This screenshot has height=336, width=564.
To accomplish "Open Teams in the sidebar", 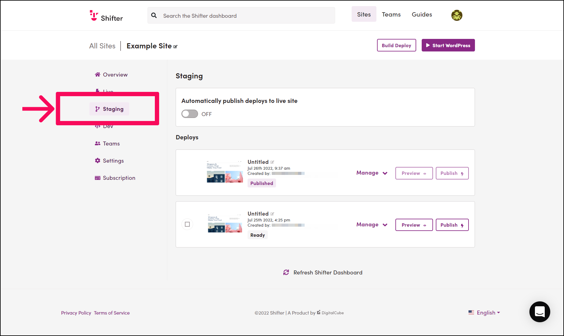I will coord(107,144).
